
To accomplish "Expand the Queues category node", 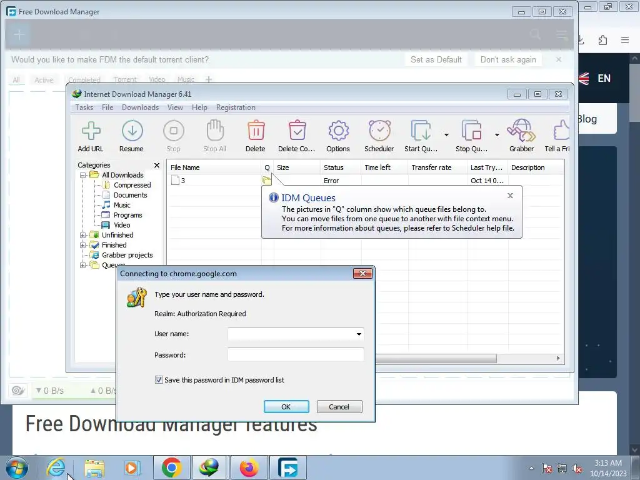I will click(x=82, y=265).
